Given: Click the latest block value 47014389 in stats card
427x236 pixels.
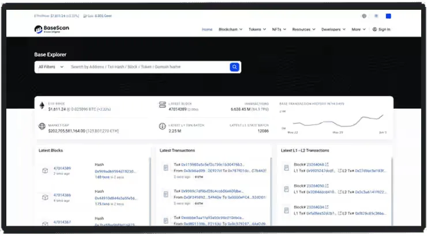Looking at the screenshot, I should (178, 109).
